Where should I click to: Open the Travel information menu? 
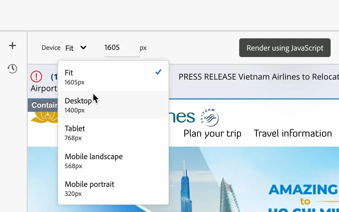point(293,133)
